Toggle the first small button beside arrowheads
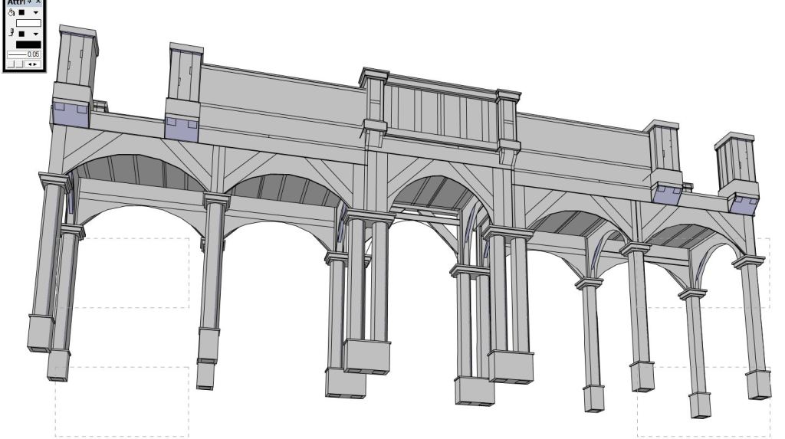 11,64
